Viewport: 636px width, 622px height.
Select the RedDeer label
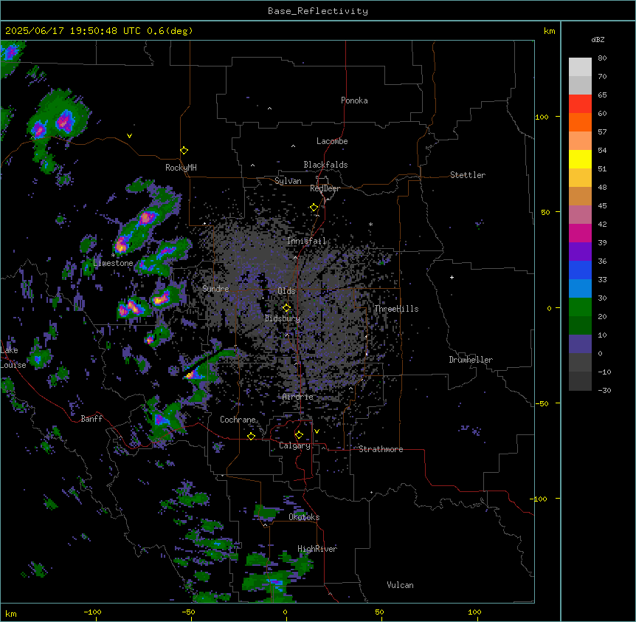pyautogui.click(x=325, y=188)
